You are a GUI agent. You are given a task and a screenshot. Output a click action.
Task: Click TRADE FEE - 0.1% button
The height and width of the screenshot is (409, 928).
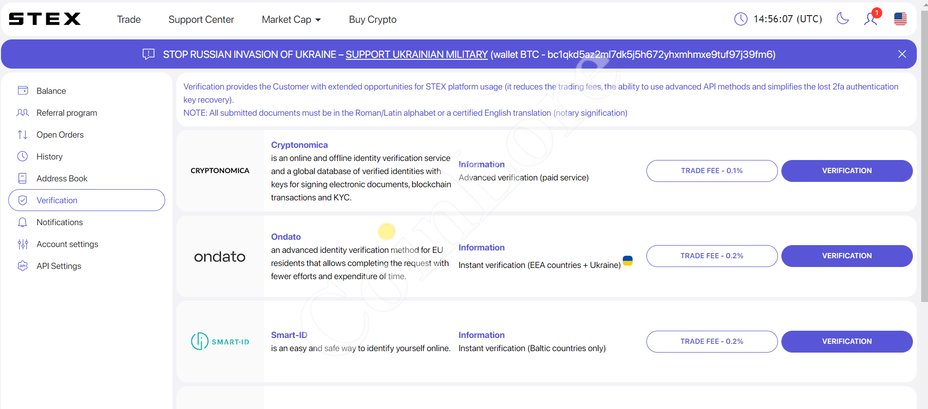click(x=712, y=171)
